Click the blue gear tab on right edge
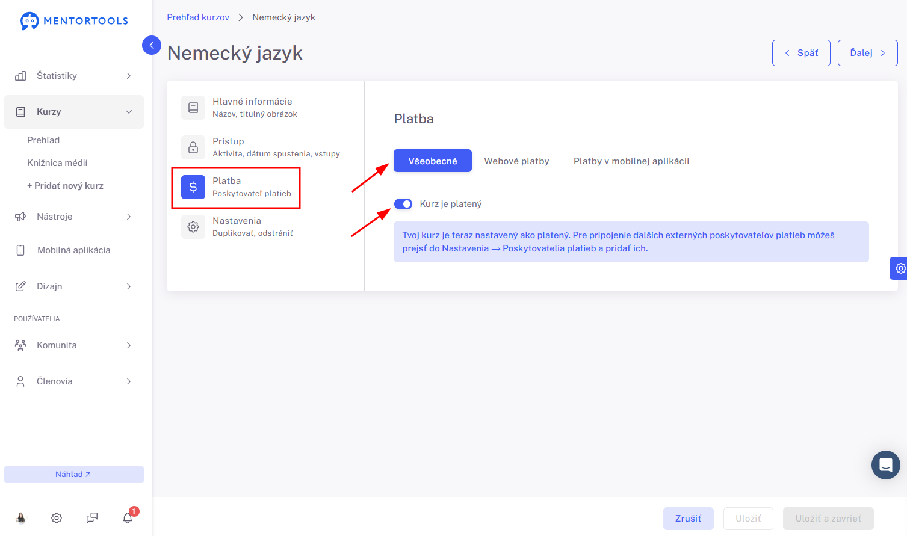Viewport: 907px width, 536px height. click(x=899, y=268)
